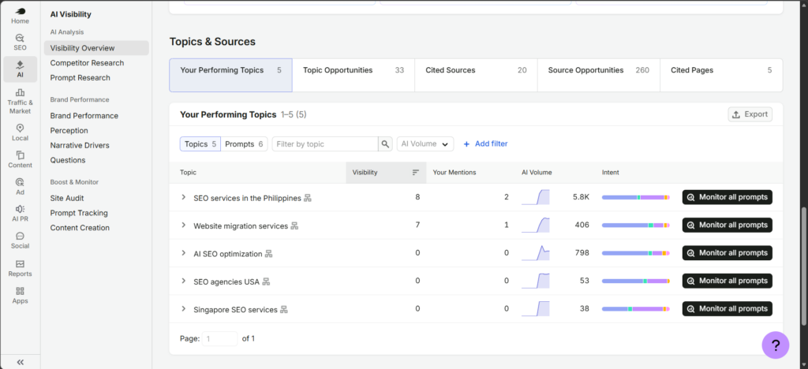Screen dimensions: 808x369
Task: Switch to Cited Pages tab
Action: click(721, 75)
